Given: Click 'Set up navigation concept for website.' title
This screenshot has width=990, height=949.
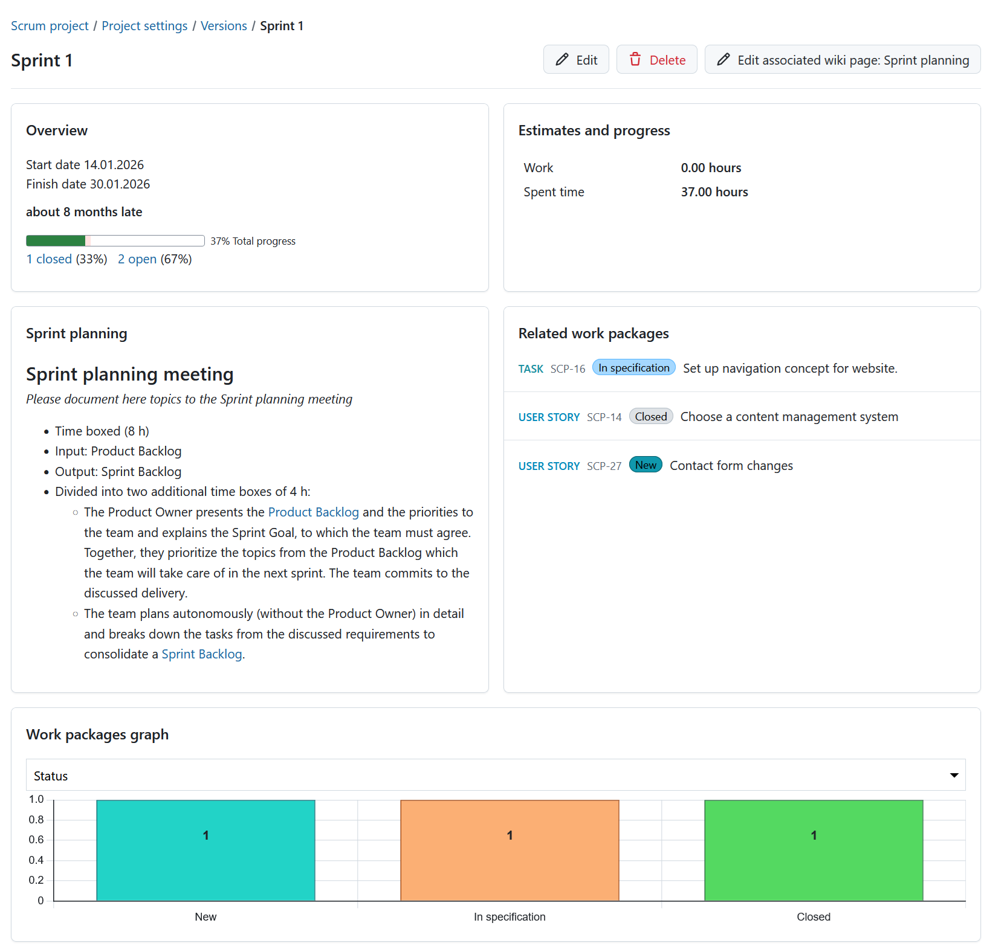Looking at the screenshot, I should point(790,368).
